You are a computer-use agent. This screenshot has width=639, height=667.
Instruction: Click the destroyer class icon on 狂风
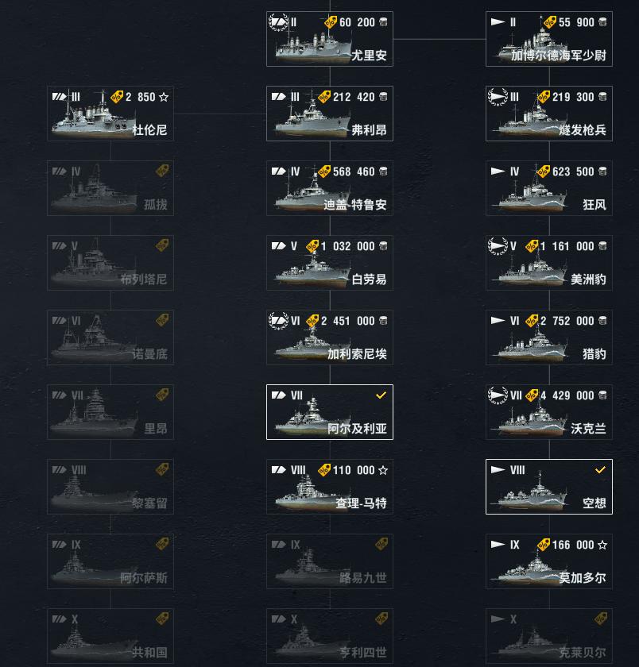498,172
